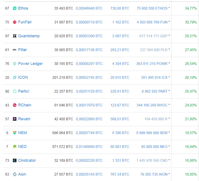Click Quantstamp volume 2 087 BTC
199x181 pixels.
point(121,36)
